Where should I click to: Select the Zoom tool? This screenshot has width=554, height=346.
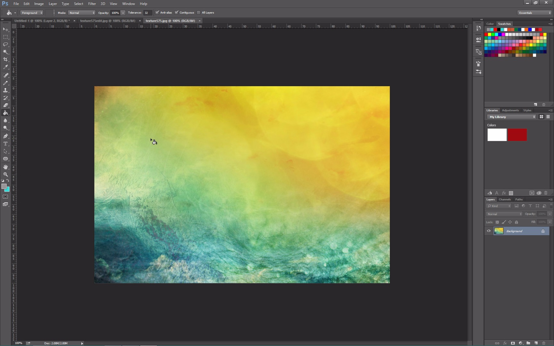pos(5,174)
